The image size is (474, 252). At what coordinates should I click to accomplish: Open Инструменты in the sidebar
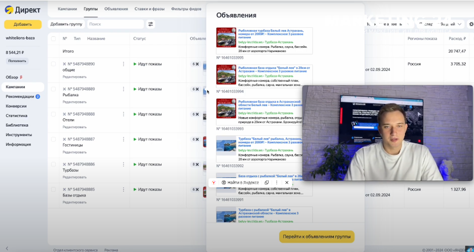point(19,135)
